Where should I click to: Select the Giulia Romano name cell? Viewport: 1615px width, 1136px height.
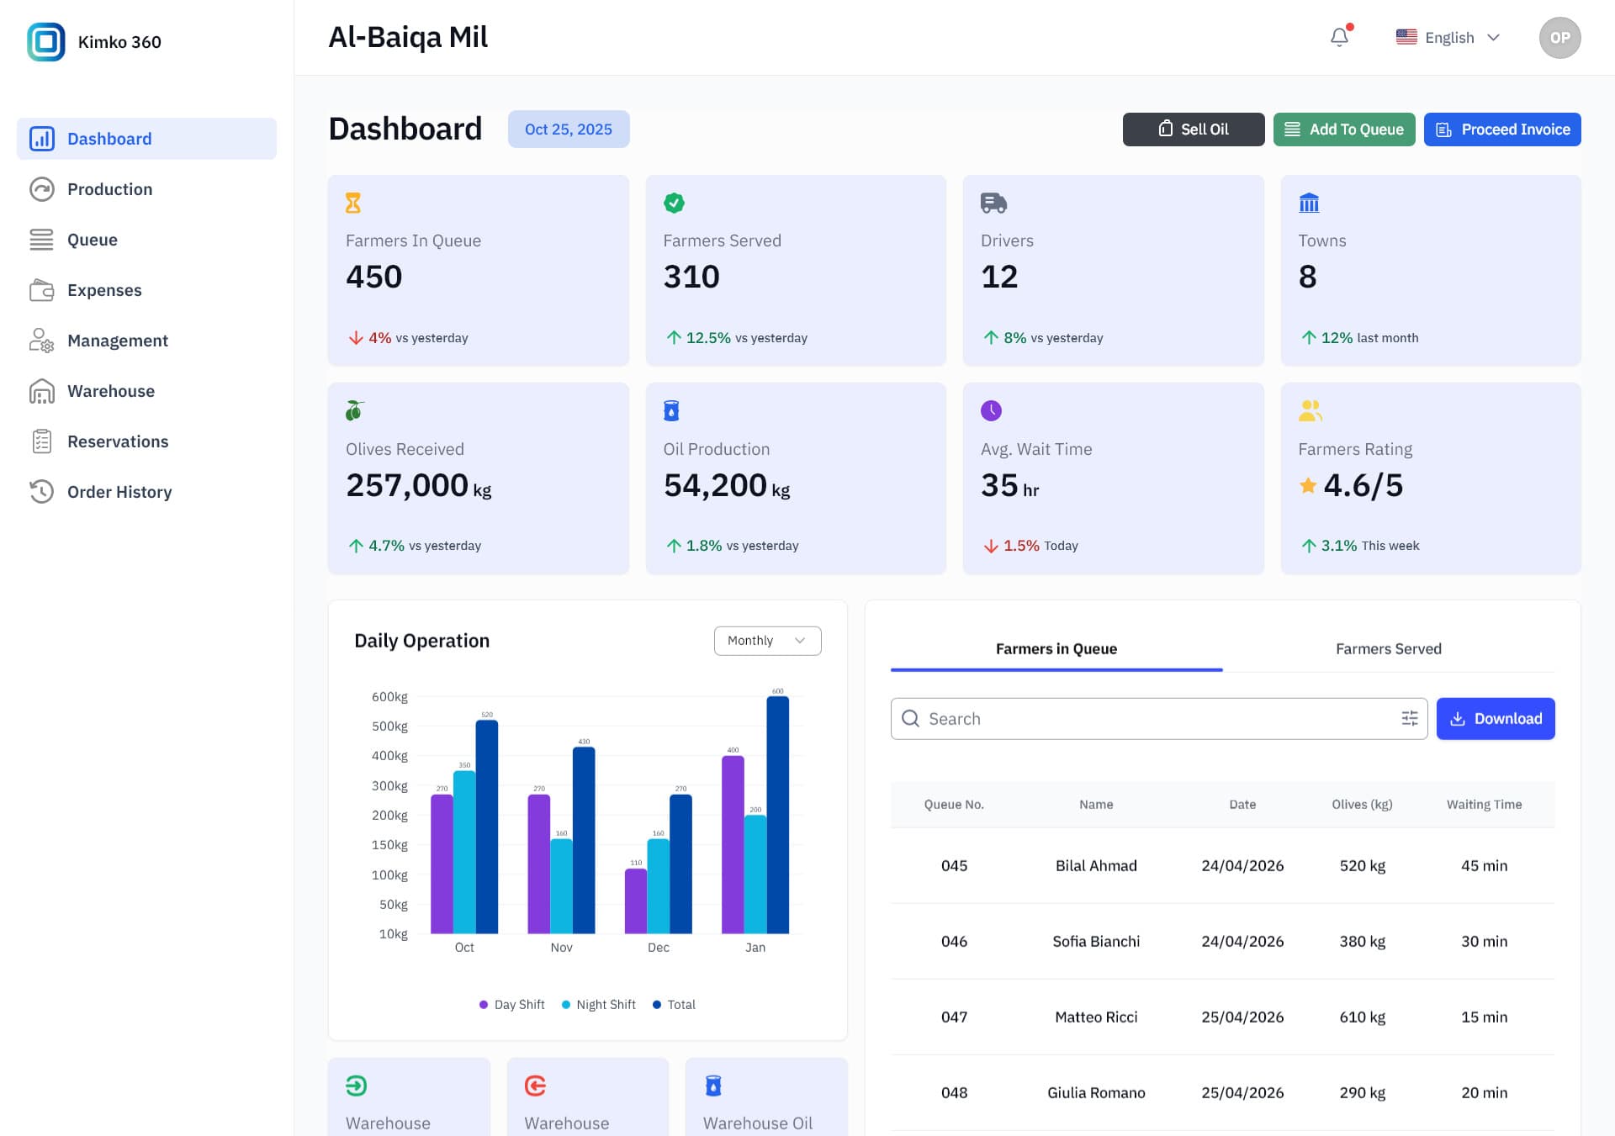[1096, 1093]
